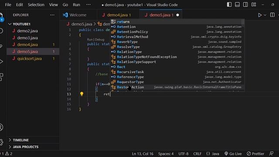
Task: Show more menu bar items ellipsis
Action: coord(88,5)
